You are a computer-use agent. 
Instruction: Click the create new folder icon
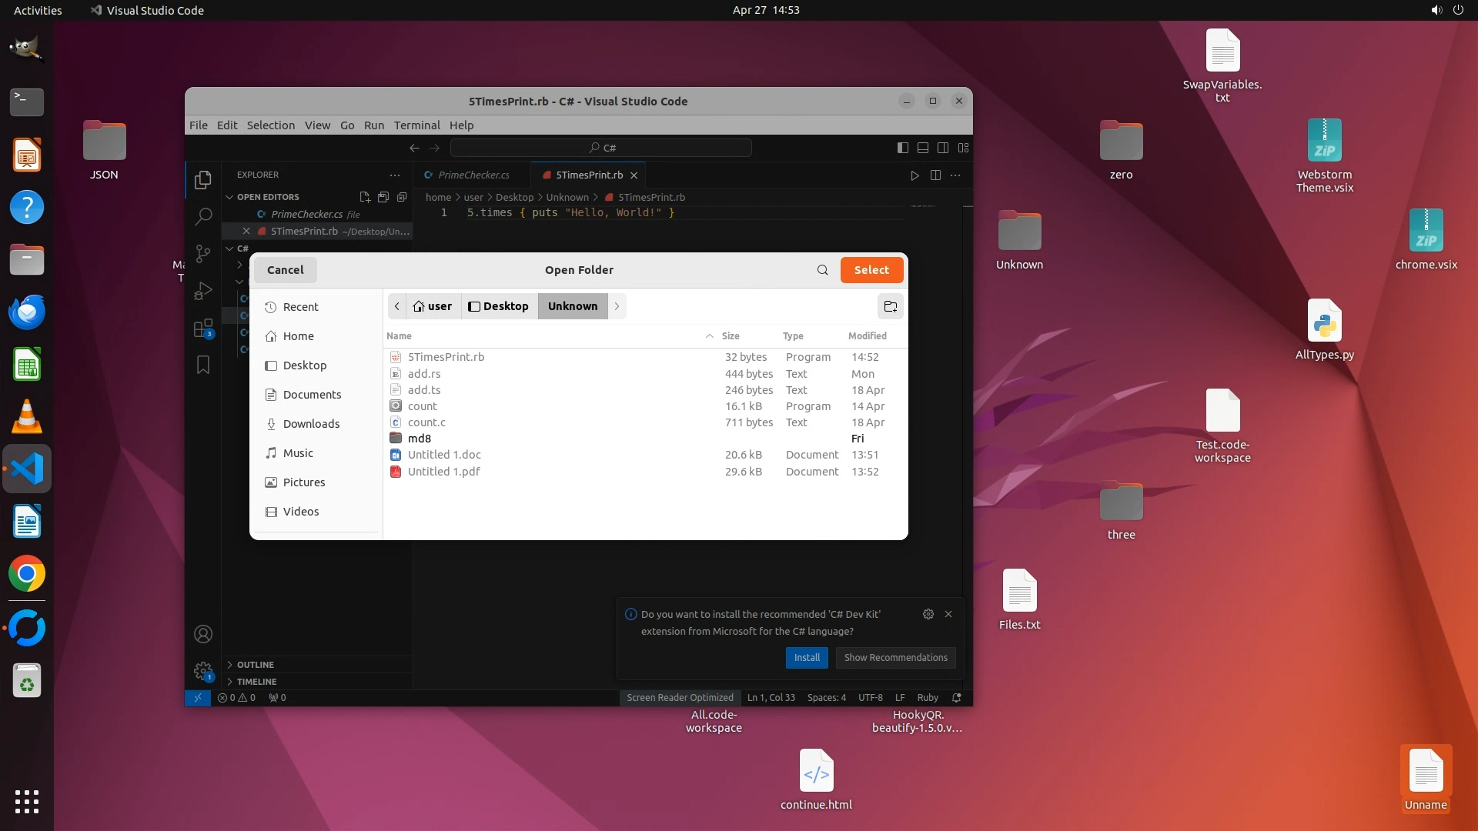[x=890, y=306]
